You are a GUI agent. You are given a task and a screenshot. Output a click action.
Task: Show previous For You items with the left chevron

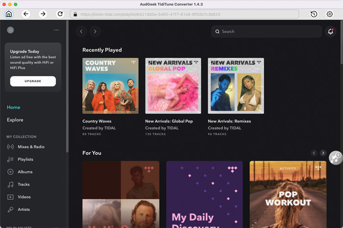point(314,153)
